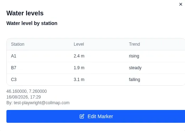Click station cell C3
Screen dimensions: 185x131
point(14,80)
